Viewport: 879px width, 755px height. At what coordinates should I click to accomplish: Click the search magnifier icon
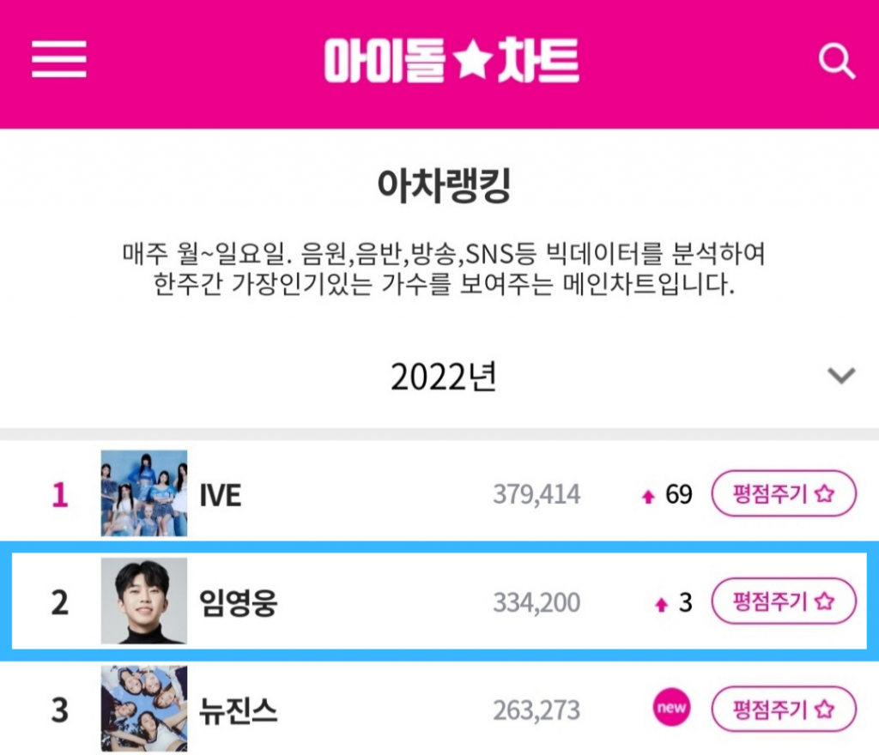pyautogui.click(x=836, y=61)
